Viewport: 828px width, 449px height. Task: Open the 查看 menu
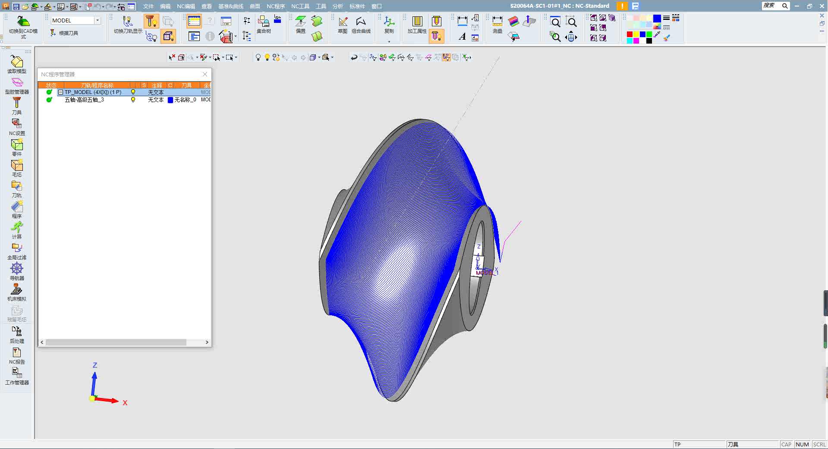point(207,6)
